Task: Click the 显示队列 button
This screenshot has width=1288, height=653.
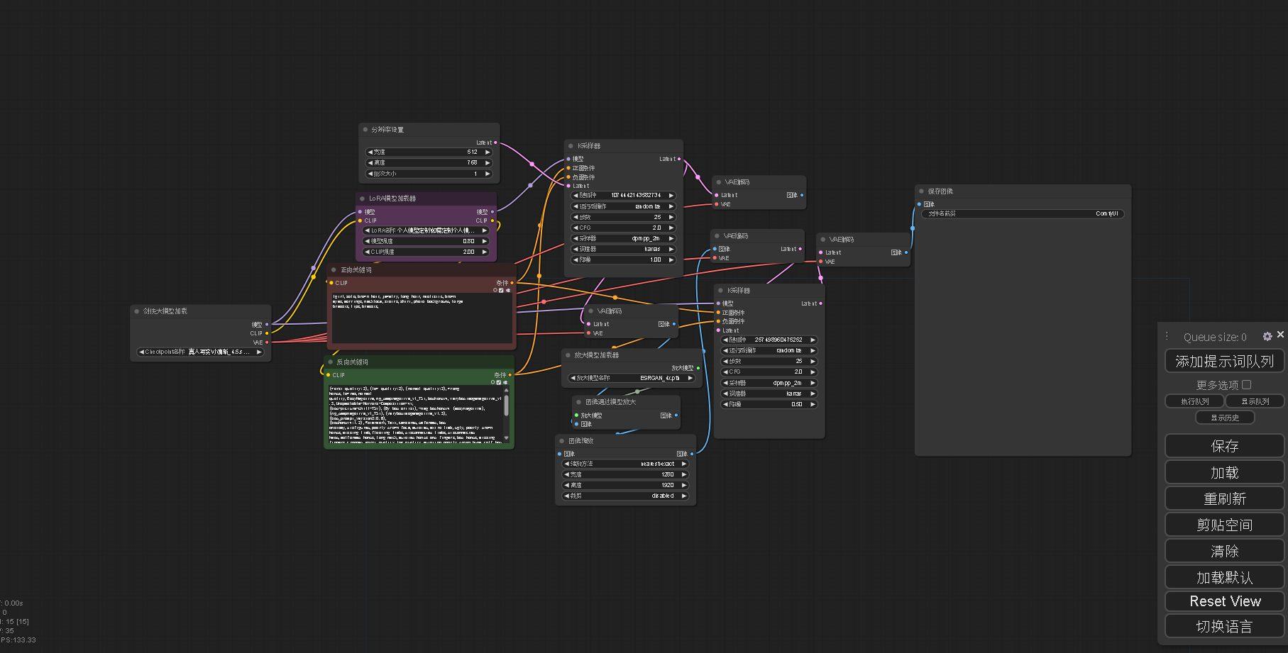Action: coord(1254,401)
